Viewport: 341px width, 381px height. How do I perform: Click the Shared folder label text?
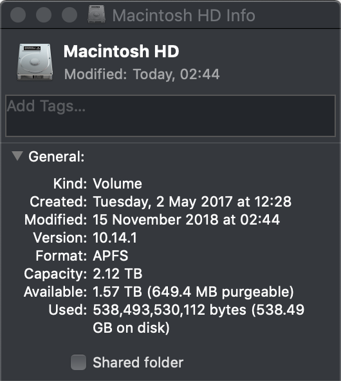click(x=138, y=362)
